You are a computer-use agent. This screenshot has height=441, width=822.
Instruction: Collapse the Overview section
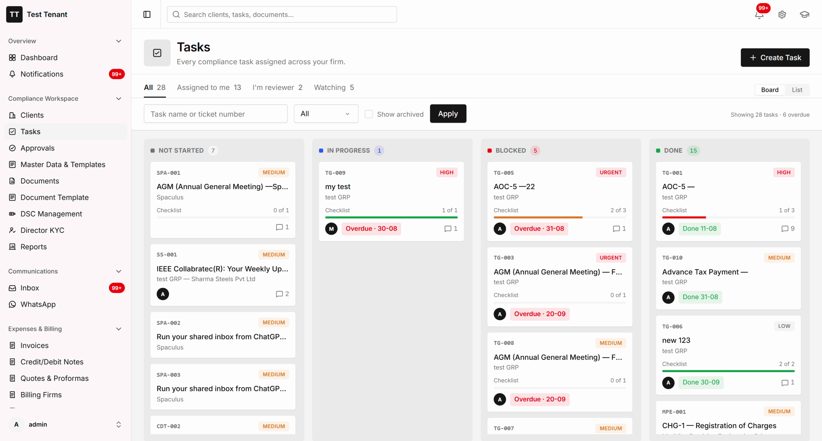pos(118,41)
